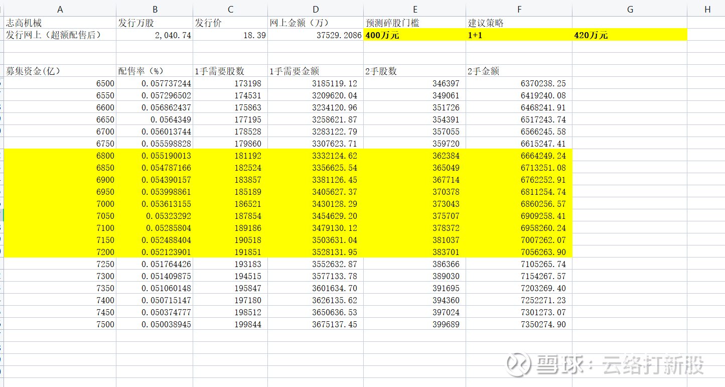The height and width of the screenshot is (387, 725).
Task: Click the cell showing 37529.2086
Action: pos(316,35)
